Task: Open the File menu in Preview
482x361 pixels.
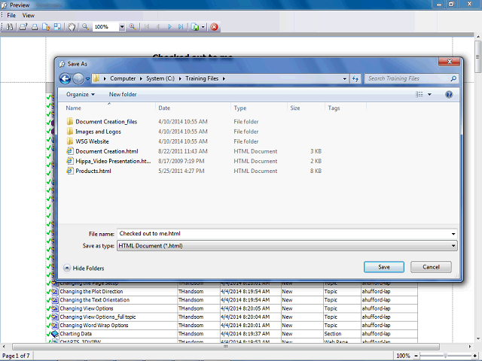Action: point(11,15)
